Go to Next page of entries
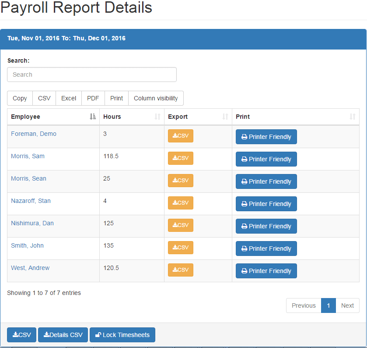Image resolution: width=367 pixels, height=348 pixels. 347,305
